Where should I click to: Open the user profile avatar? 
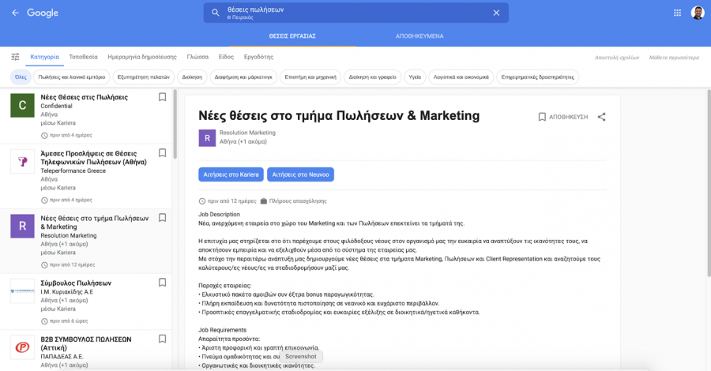pos(697,13)
